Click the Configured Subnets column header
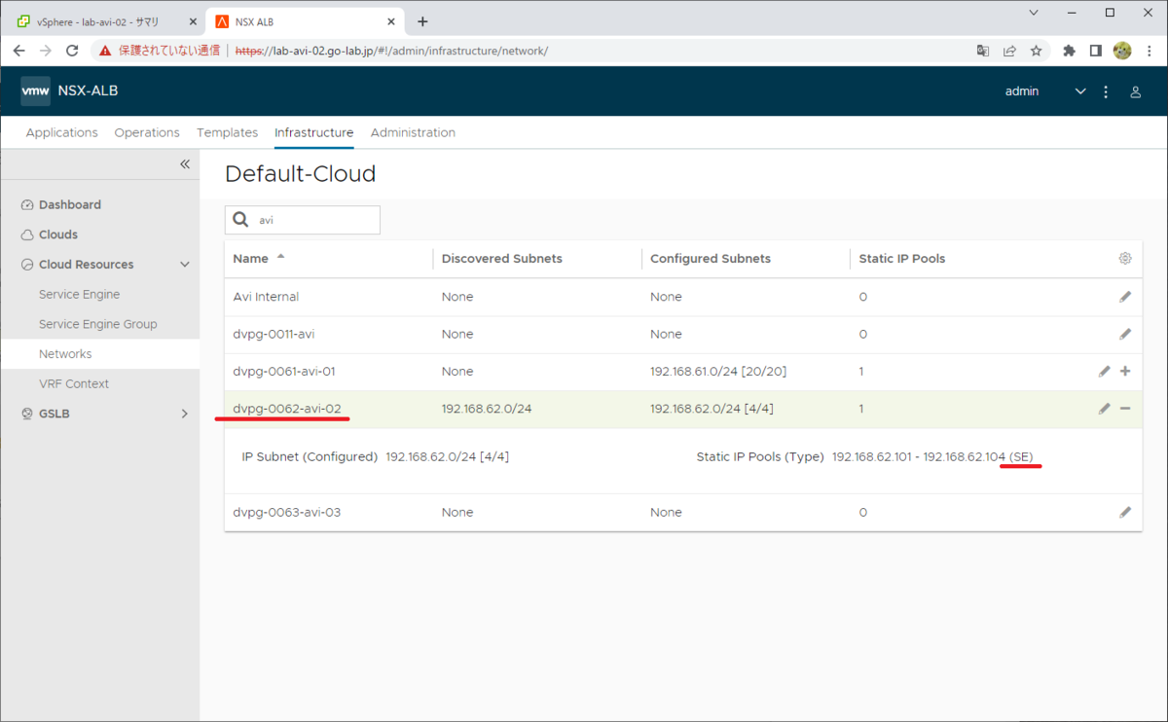The height and width of the screenshot is (722, 1168). pos(711,259)
